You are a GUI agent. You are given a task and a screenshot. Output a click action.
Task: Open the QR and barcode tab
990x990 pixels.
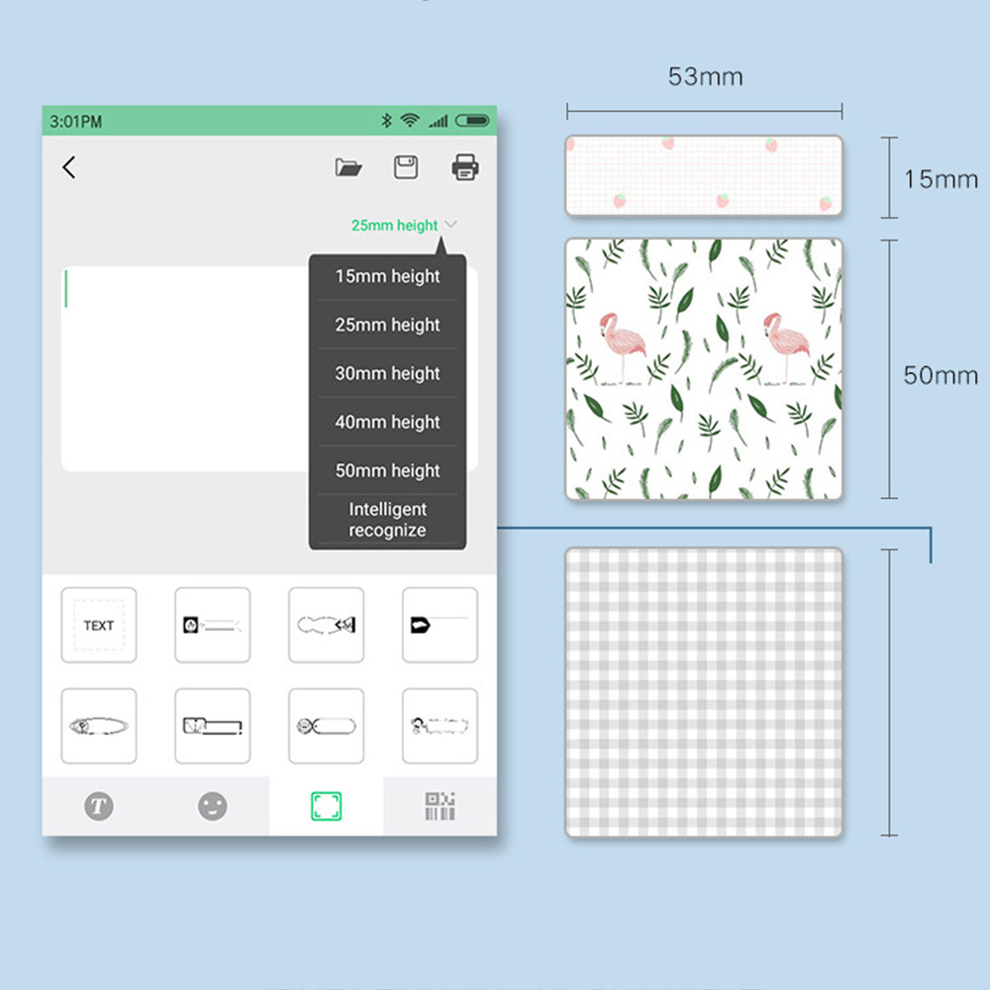pos(440,806)
